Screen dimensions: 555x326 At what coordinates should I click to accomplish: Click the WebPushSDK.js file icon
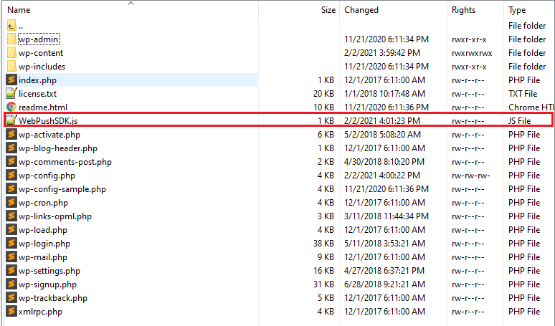pos(11,121)
